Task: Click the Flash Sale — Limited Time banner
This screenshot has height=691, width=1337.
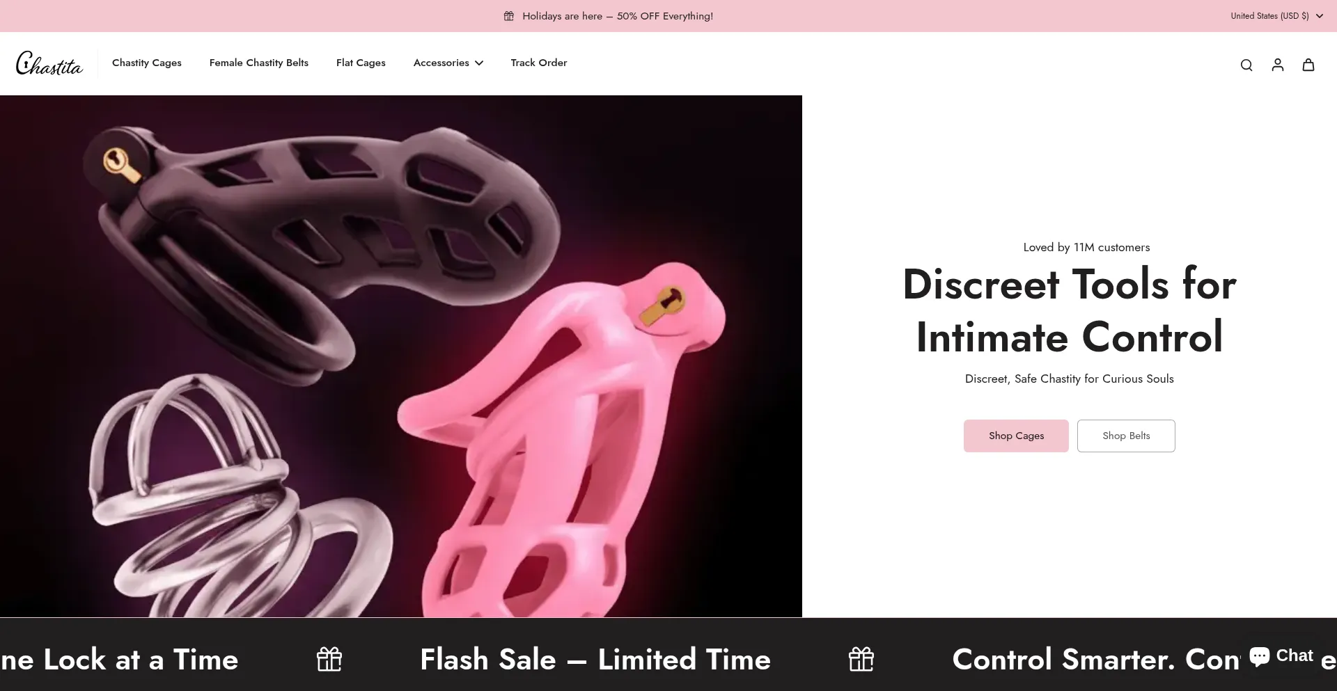Action: click(x=595, y=659)
